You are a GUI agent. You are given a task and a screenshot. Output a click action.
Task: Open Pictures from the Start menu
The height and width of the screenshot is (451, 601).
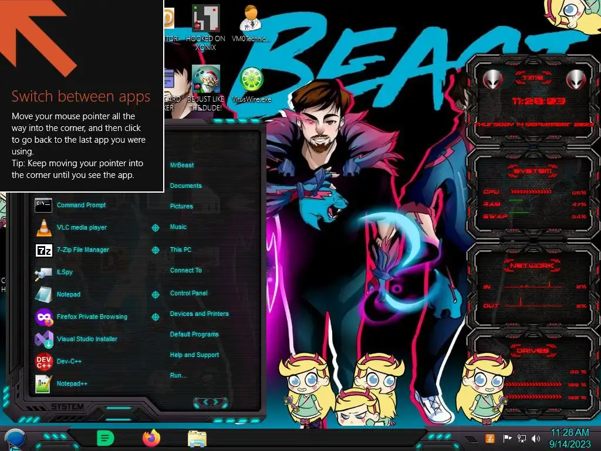181,206
